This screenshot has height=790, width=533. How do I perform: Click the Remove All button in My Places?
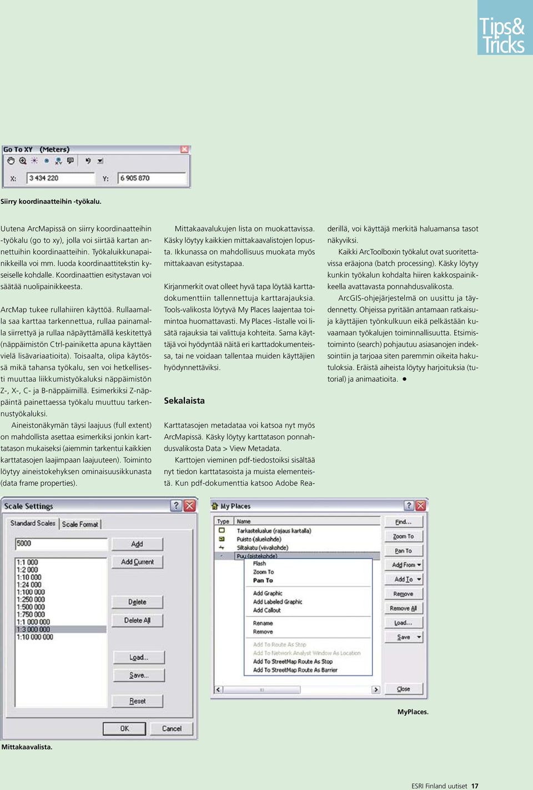point(404,608)
